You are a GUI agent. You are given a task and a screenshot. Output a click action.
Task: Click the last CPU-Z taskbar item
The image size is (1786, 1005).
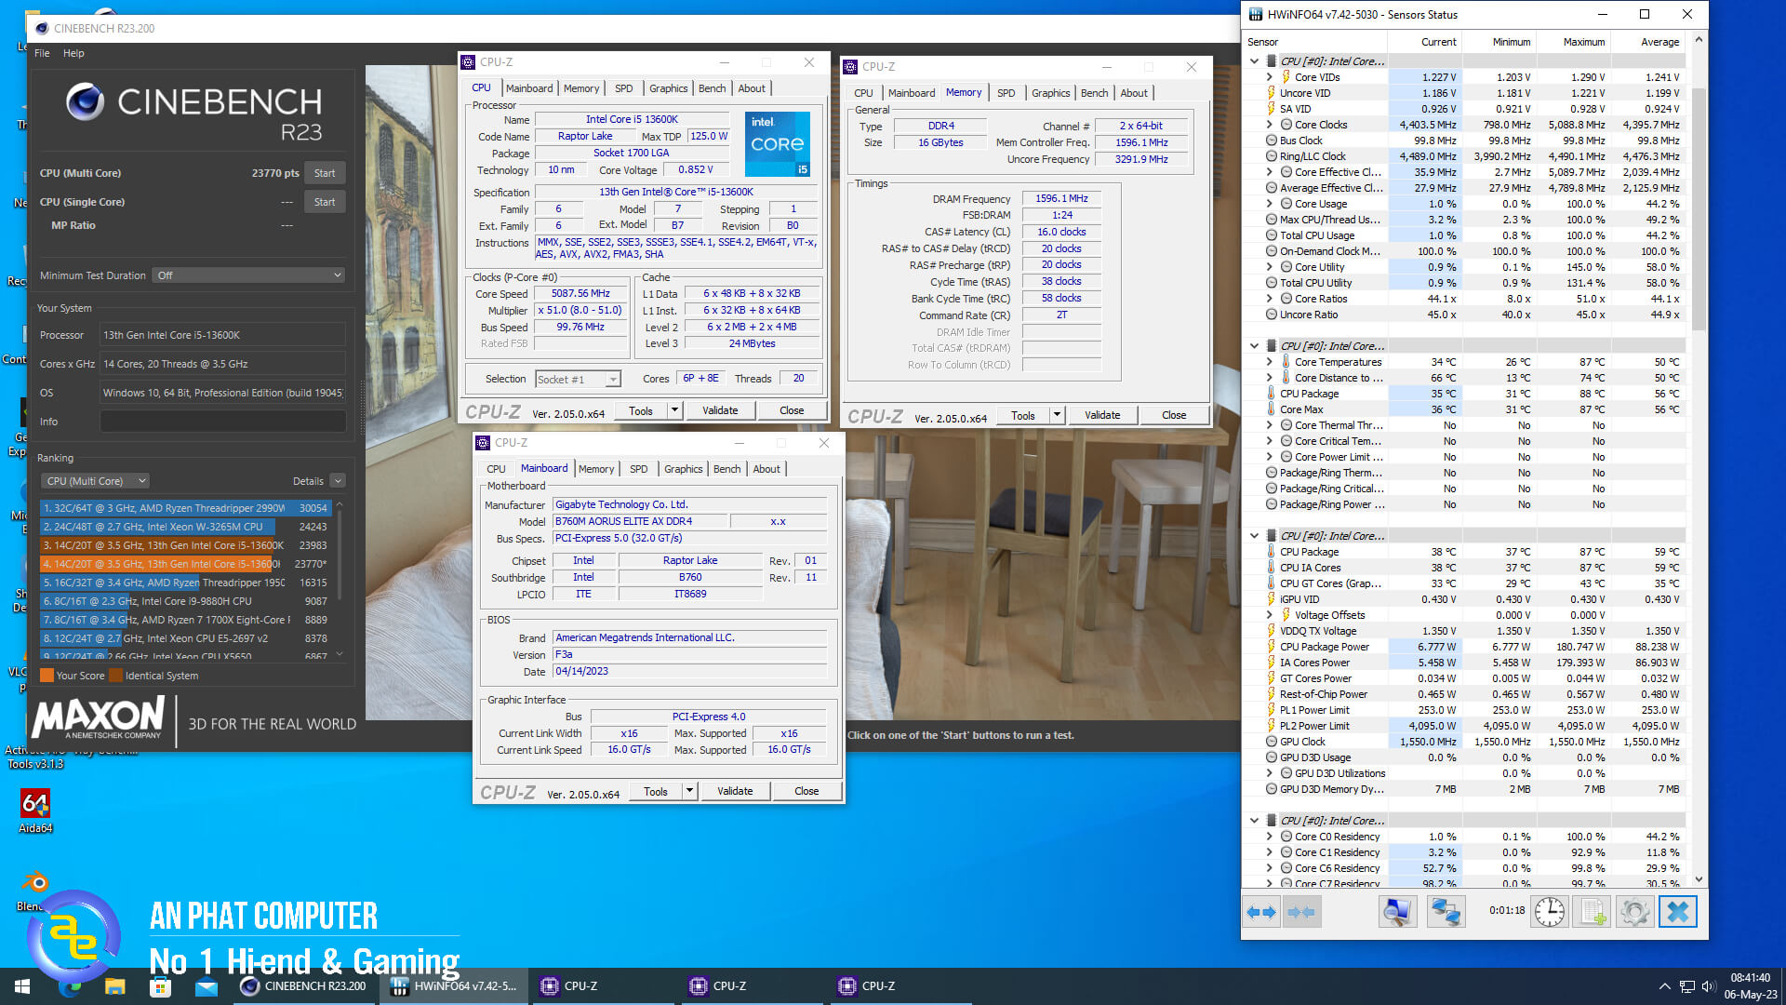click(902, 986)
